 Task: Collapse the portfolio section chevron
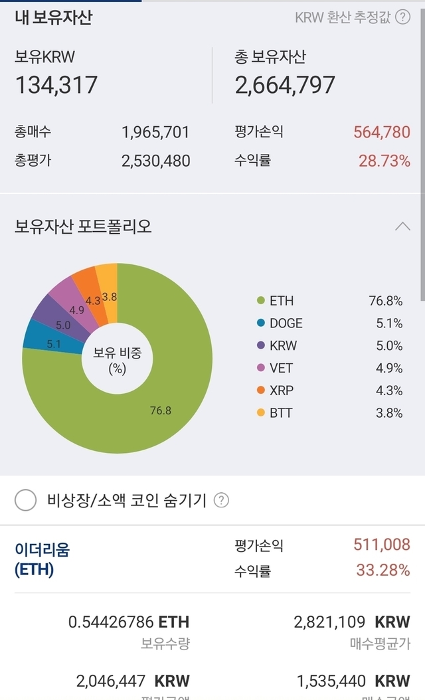(x=402, y=226)
